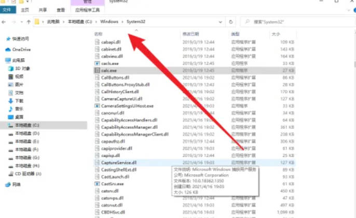
Task: Click the up one level arrow
Action: [x=29, y=22]
